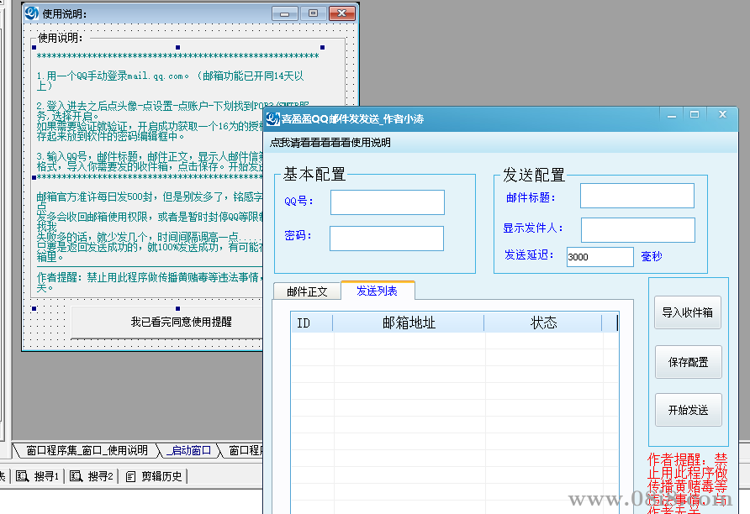Click the 密码 password field
Screen dimensions: 750x514
[387, 239]
